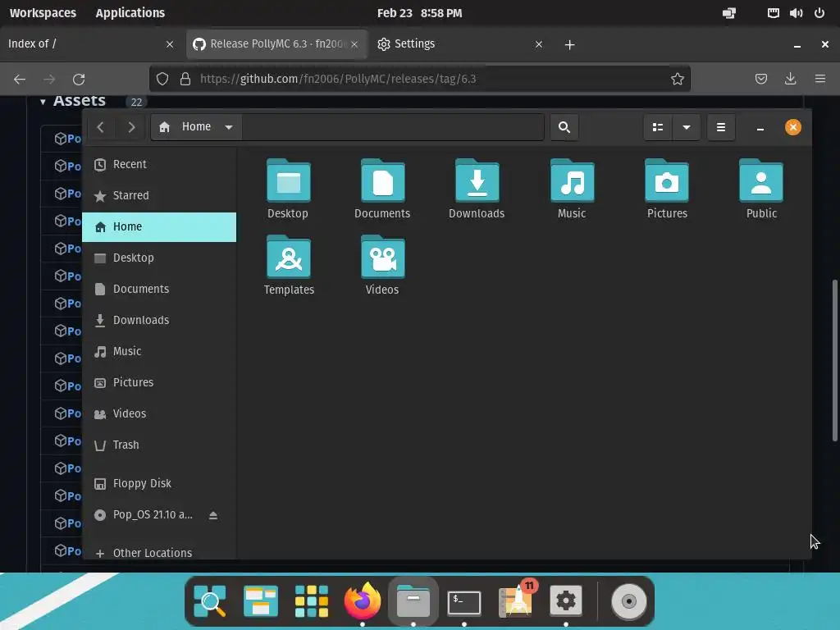Click the search icon in Files toolbar
Image resolution: width=840 pixels, height=630 pixels.
coord(564,127)
